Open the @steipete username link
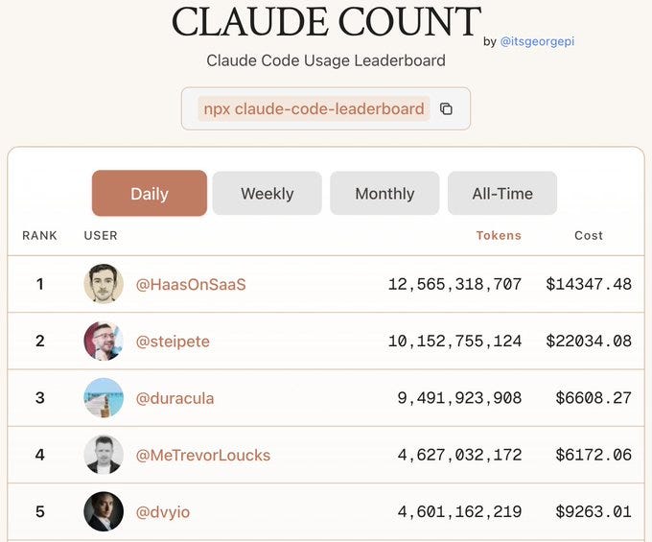Image resolution: width=652 pixels, height=542 pixels. (x=173, y=342)
